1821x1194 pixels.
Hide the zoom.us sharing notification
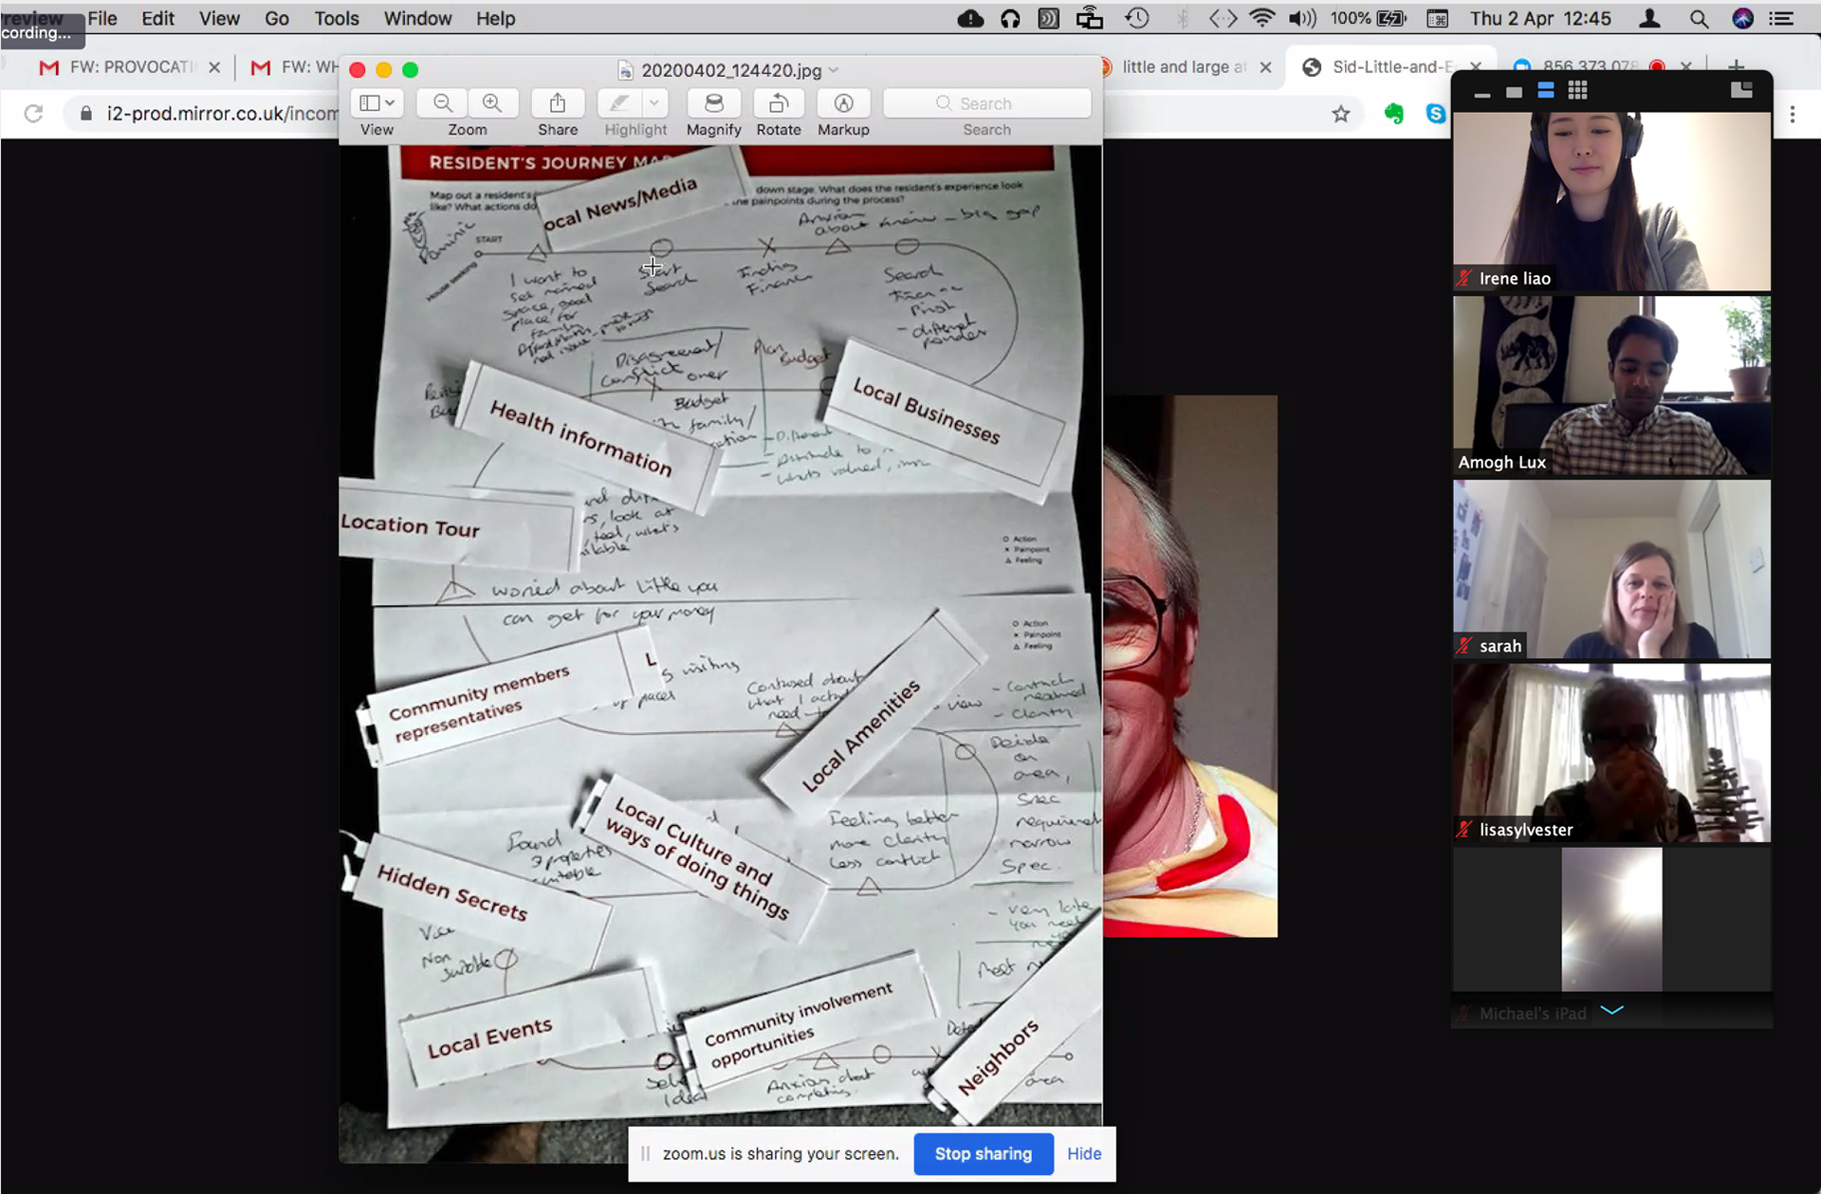point(1084,1153)
